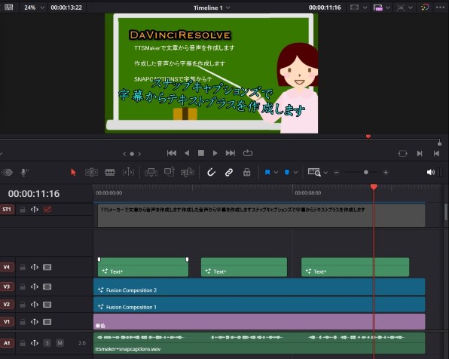Click the zoom out minus button

click(337, 172)
